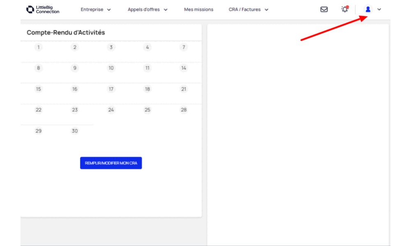
Task: Expand the user account chevron
Action: click(379, 9)
